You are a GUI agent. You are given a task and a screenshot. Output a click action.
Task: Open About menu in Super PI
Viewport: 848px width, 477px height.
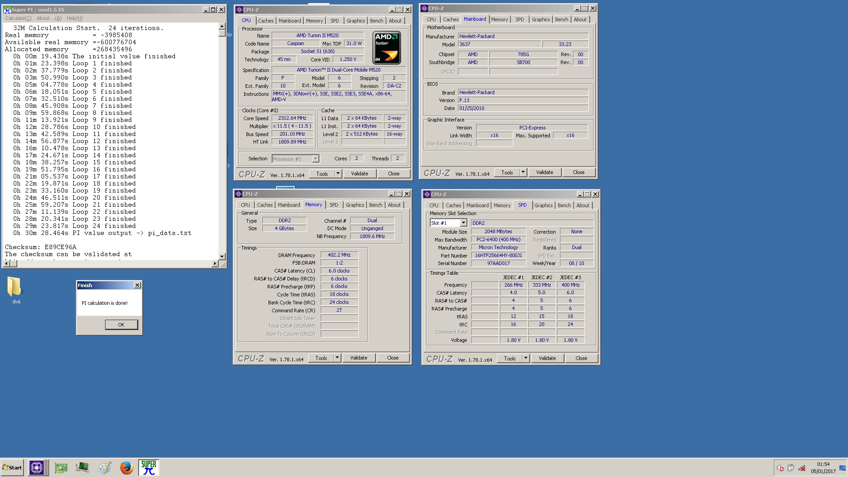(x=49, y=18)
